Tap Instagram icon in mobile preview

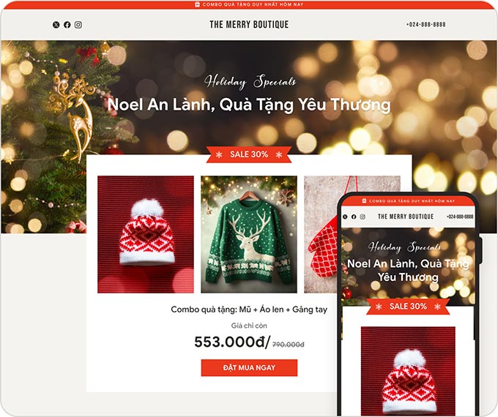coord(363,217)
